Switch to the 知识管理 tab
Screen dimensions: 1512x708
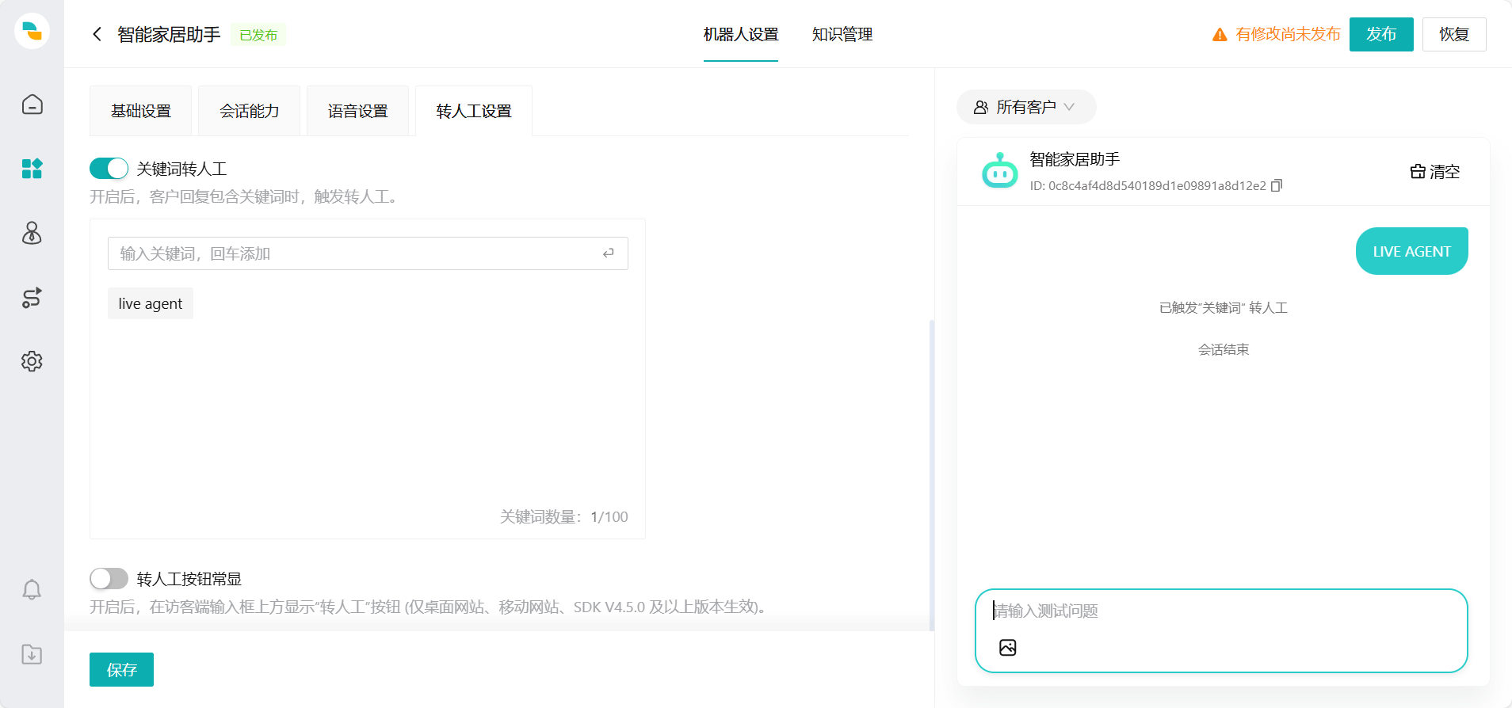pos(842,35)
